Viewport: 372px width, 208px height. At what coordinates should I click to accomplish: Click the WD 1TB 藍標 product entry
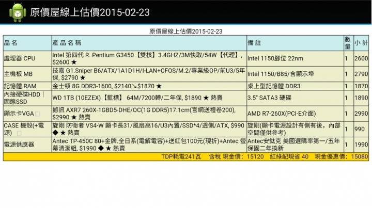pyautogui.click(x=149, y=98)
